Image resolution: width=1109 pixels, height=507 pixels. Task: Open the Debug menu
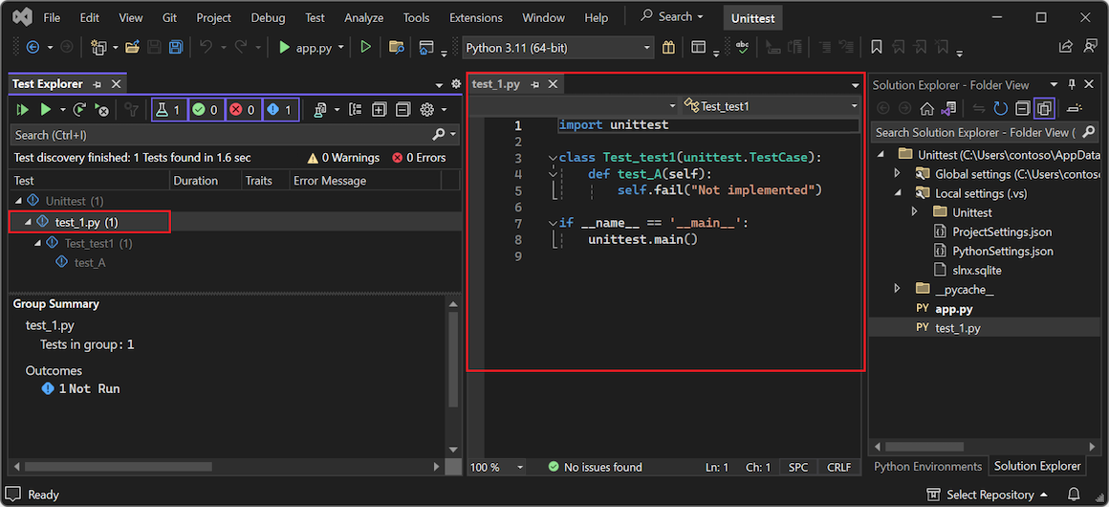pyautogui.click(x=268, y=17)
